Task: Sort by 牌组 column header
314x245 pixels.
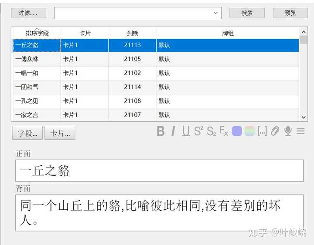Action: [x=228, y=33]
